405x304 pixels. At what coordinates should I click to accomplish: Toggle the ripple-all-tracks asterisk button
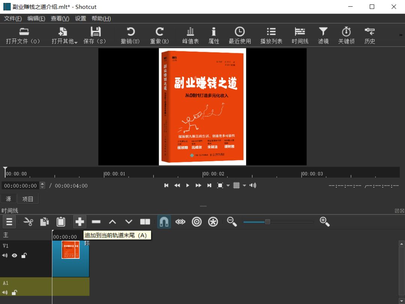point(213,222)
